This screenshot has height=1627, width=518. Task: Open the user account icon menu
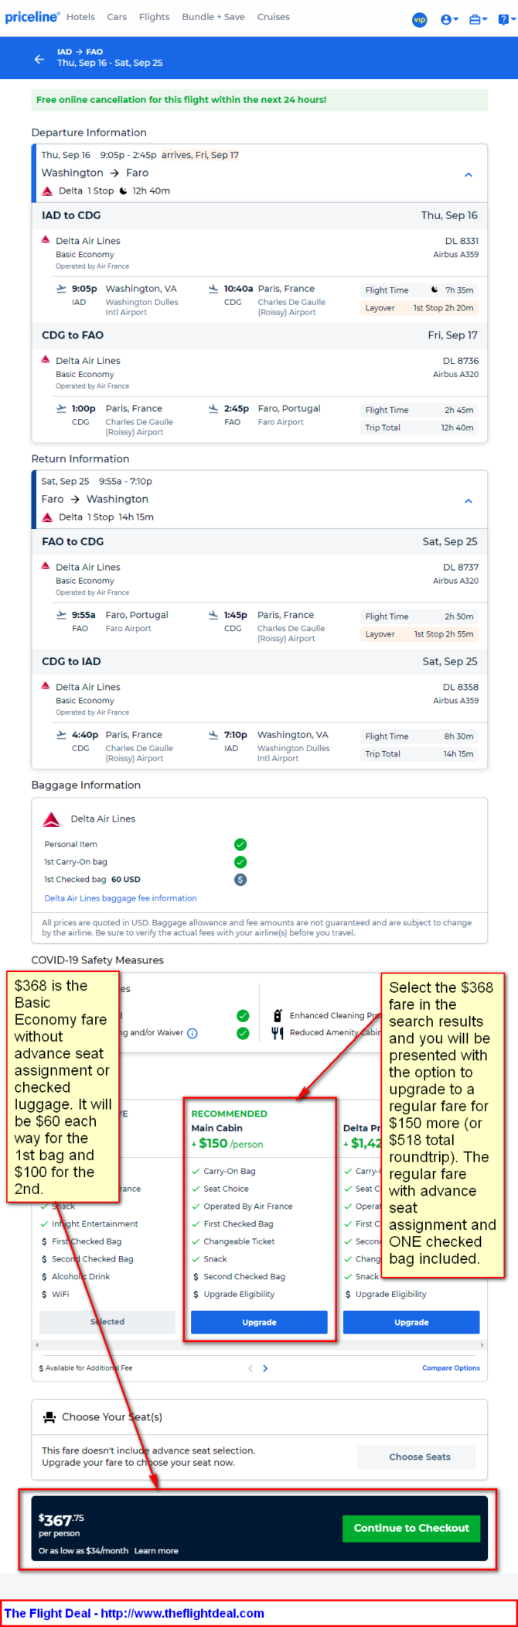tap(449, 20)
